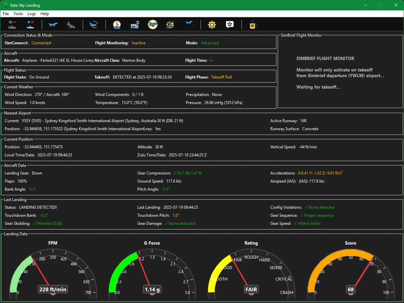
Task: Open settings with the gear icon
Action: pyautogui.click(x=212, y=24)
